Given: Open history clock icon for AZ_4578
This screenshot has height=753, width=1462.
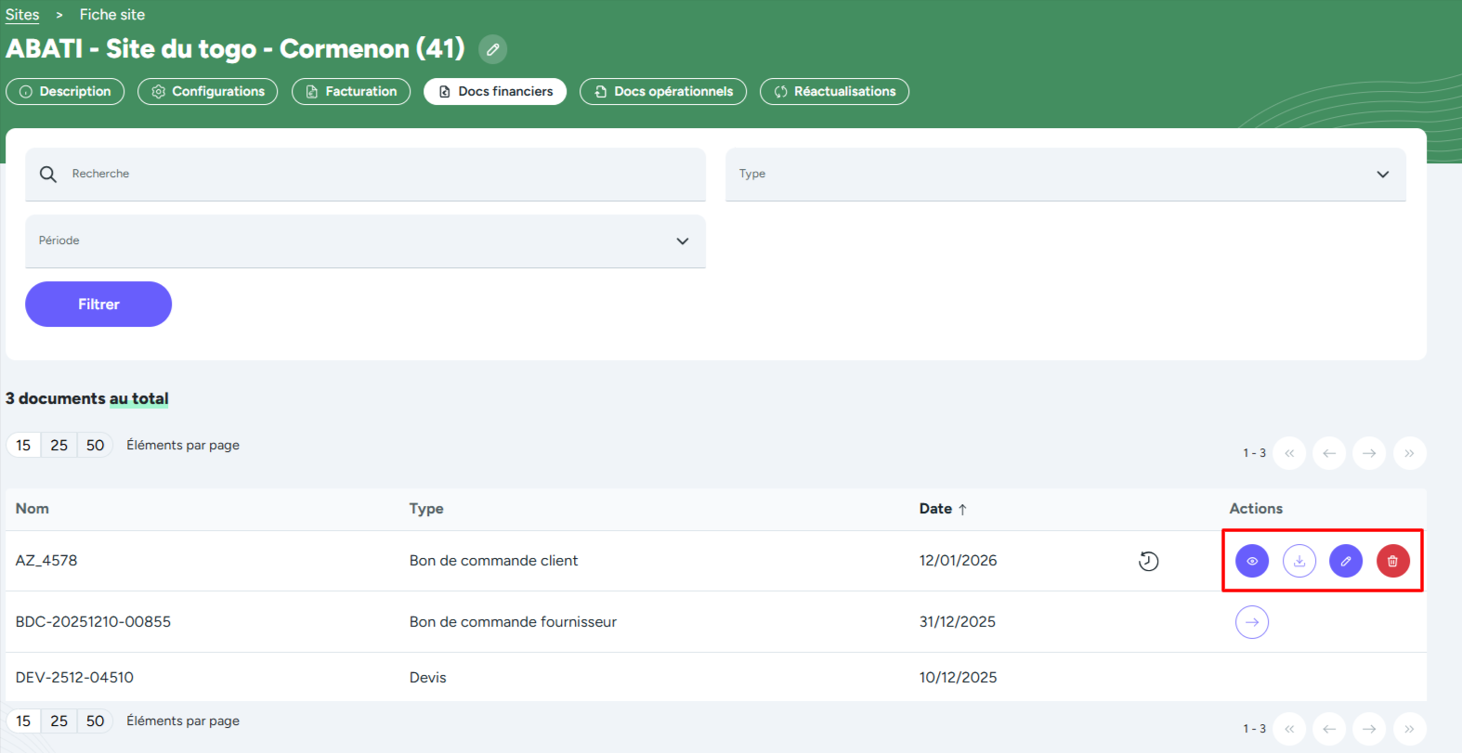Looking at the screenshot, I should click(1148, 561).
